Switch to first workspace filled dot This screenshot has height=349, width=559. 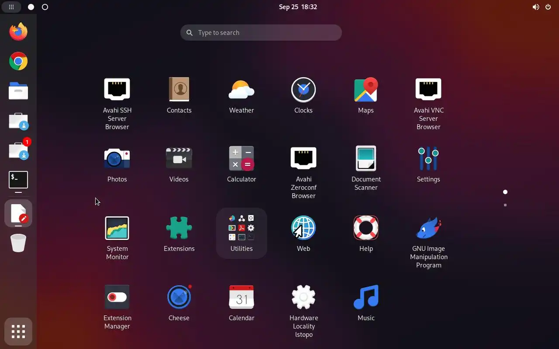point(31,7)
